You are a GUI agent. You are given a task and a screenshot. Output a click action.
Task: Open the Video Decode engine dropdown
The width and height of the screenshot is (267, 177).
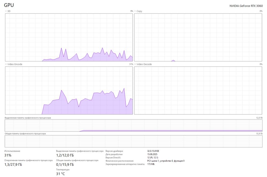[143, 64]
